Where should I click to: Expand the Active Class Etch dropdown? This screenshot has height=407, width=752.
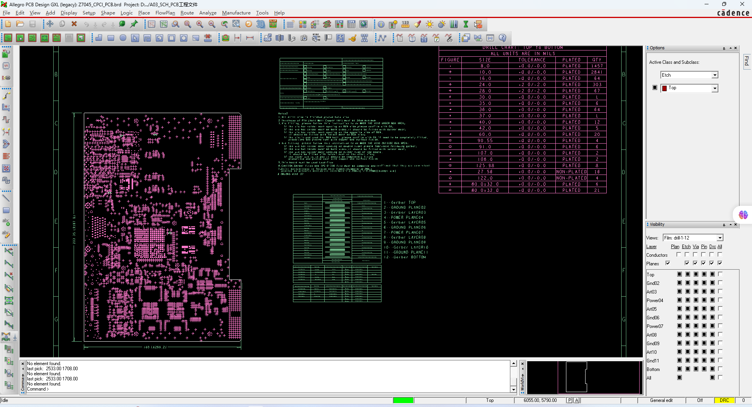(x=715, y=75)
